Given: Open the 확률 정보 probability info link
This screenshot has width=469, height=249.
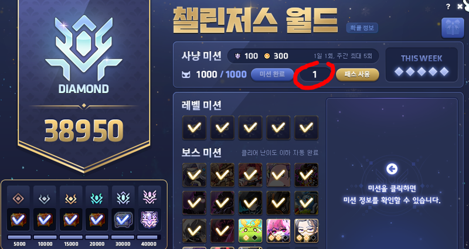Looking at the screenshot, I should coord(362,28).
